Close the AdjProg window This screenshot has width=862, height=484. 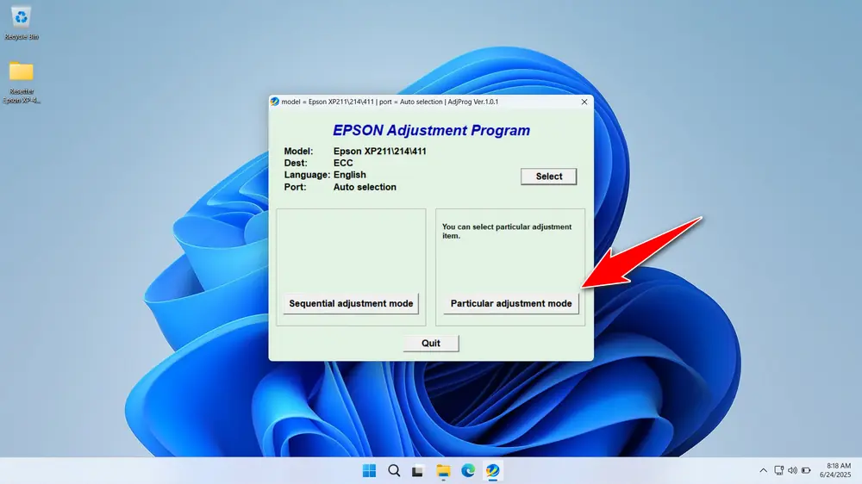(x=584, y=102)
